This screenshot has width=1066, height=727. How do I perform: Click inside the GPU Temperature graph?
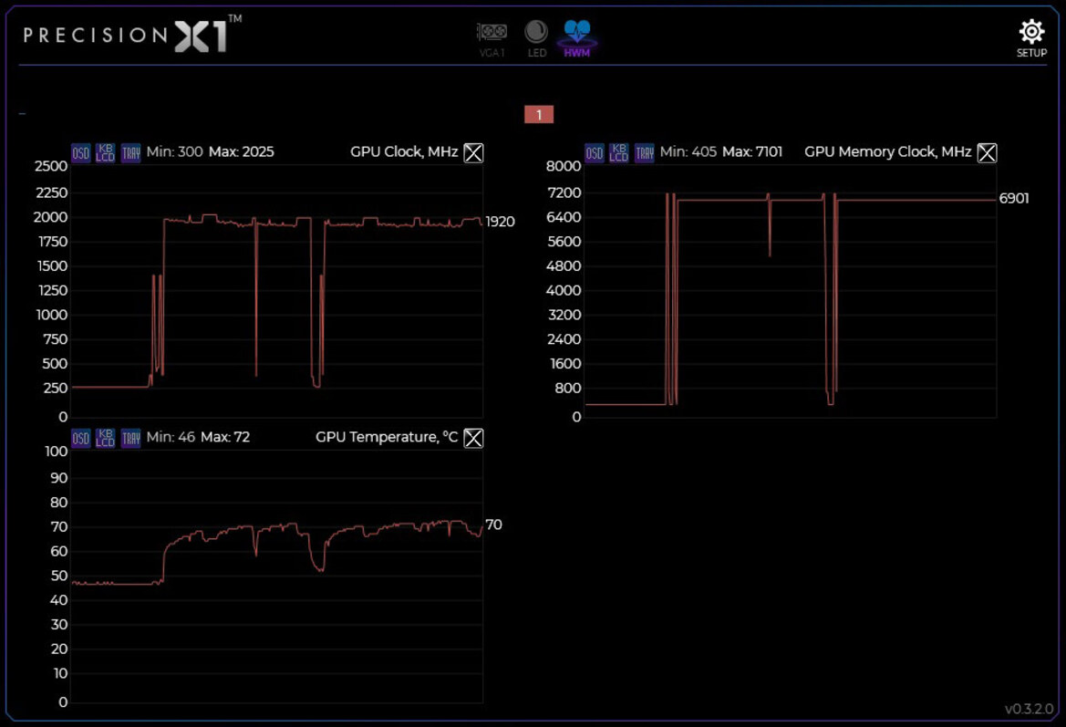pos(276,576)
